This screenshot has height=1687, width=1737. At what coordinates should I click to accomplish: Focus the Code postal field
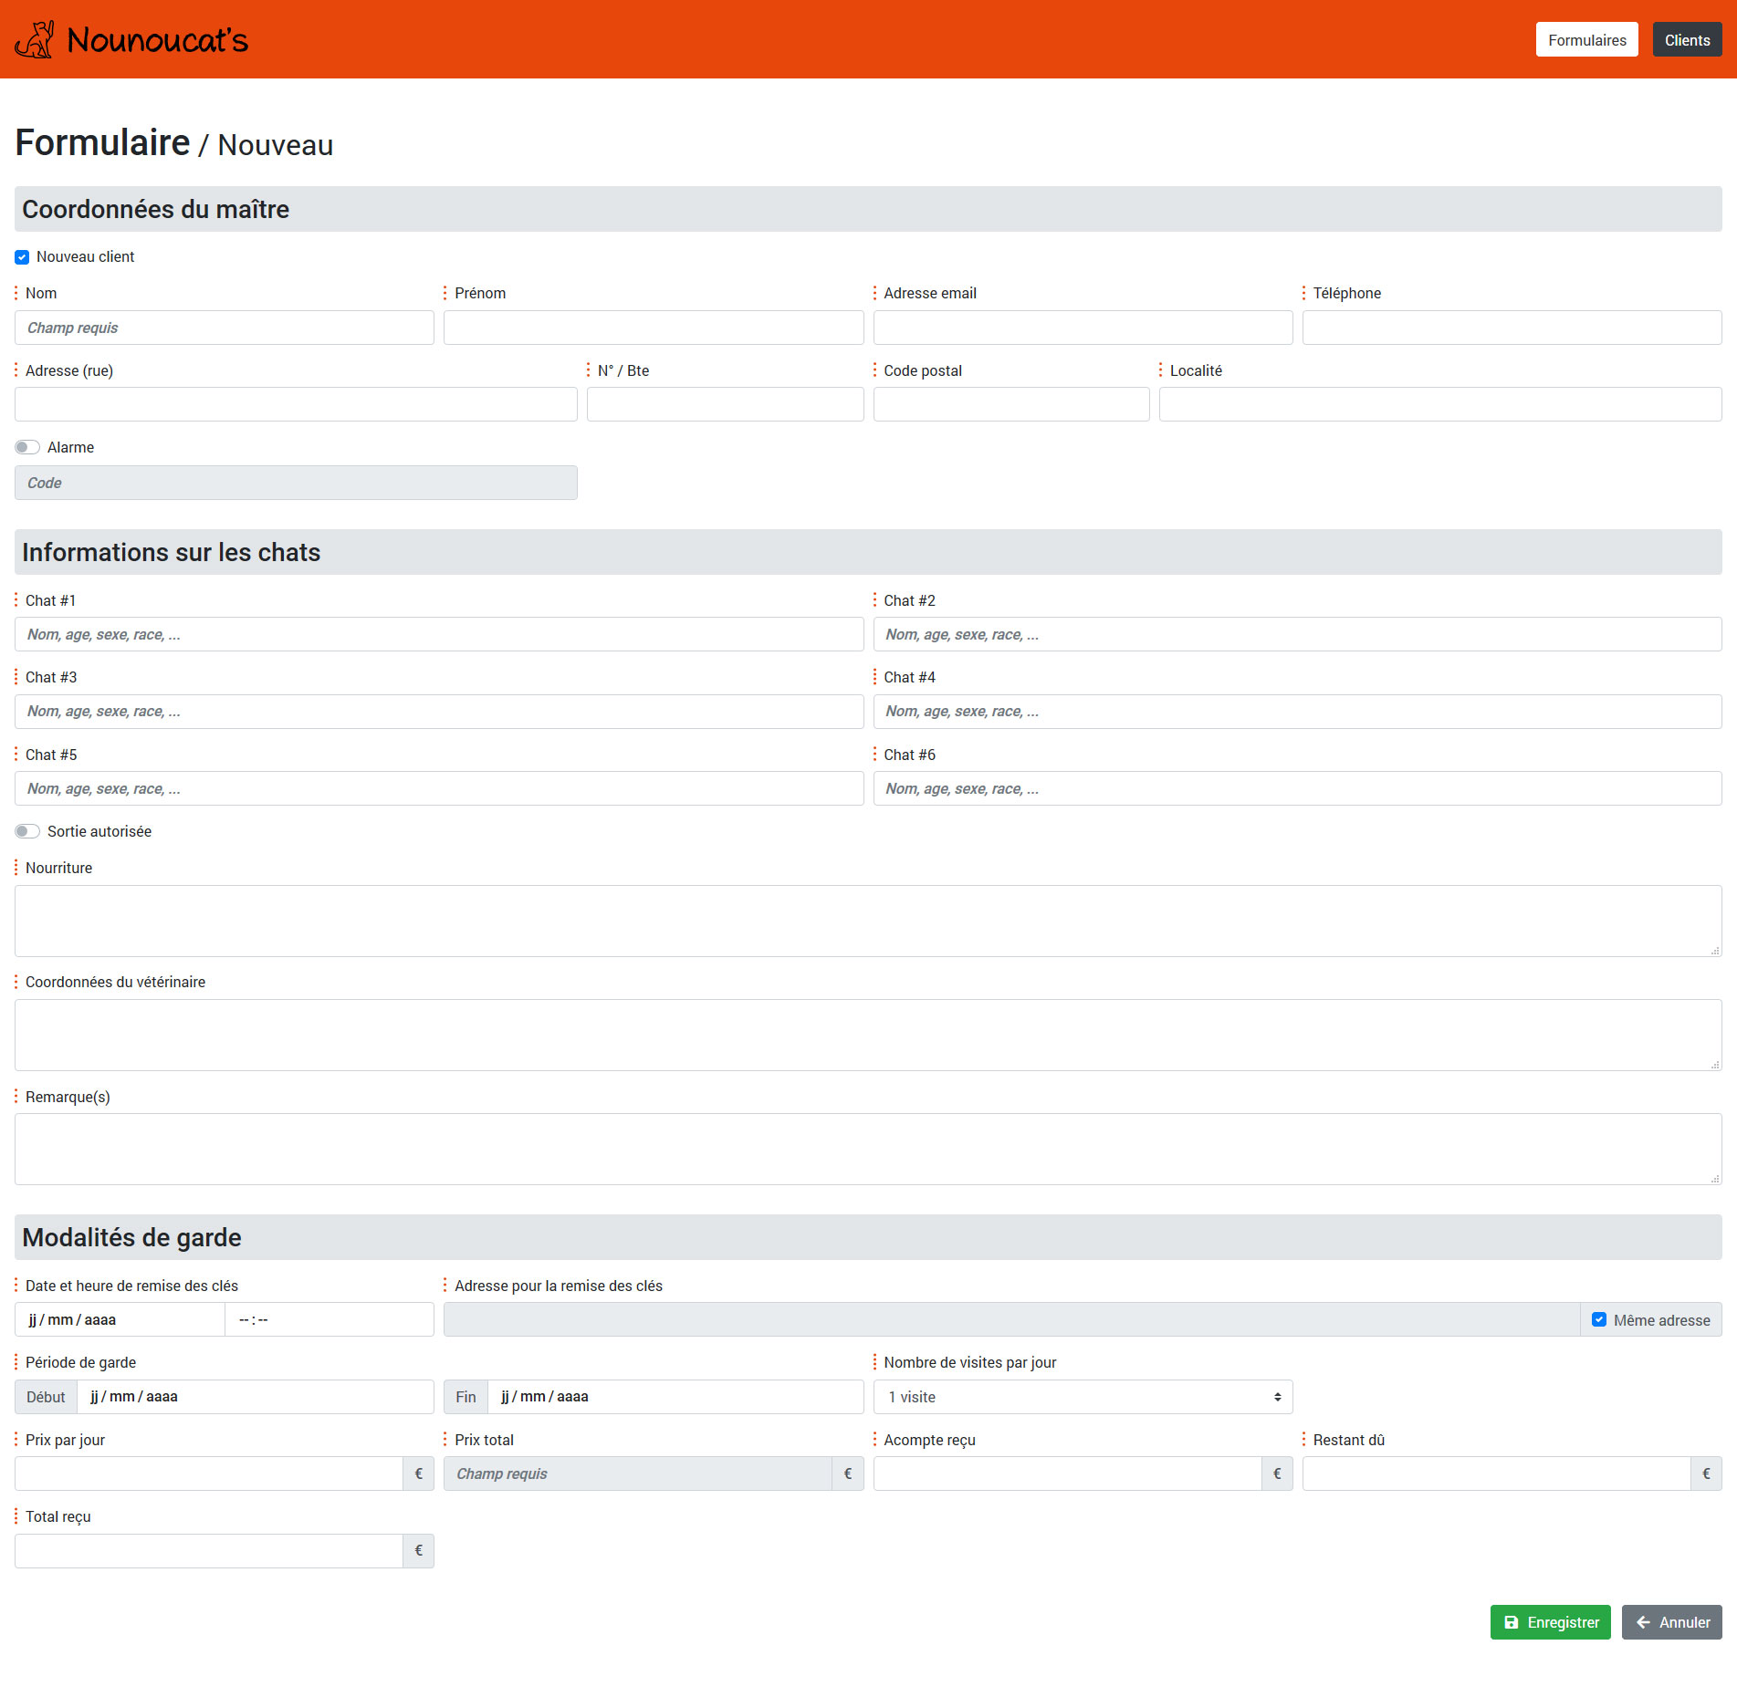[x=1011, y=404]
